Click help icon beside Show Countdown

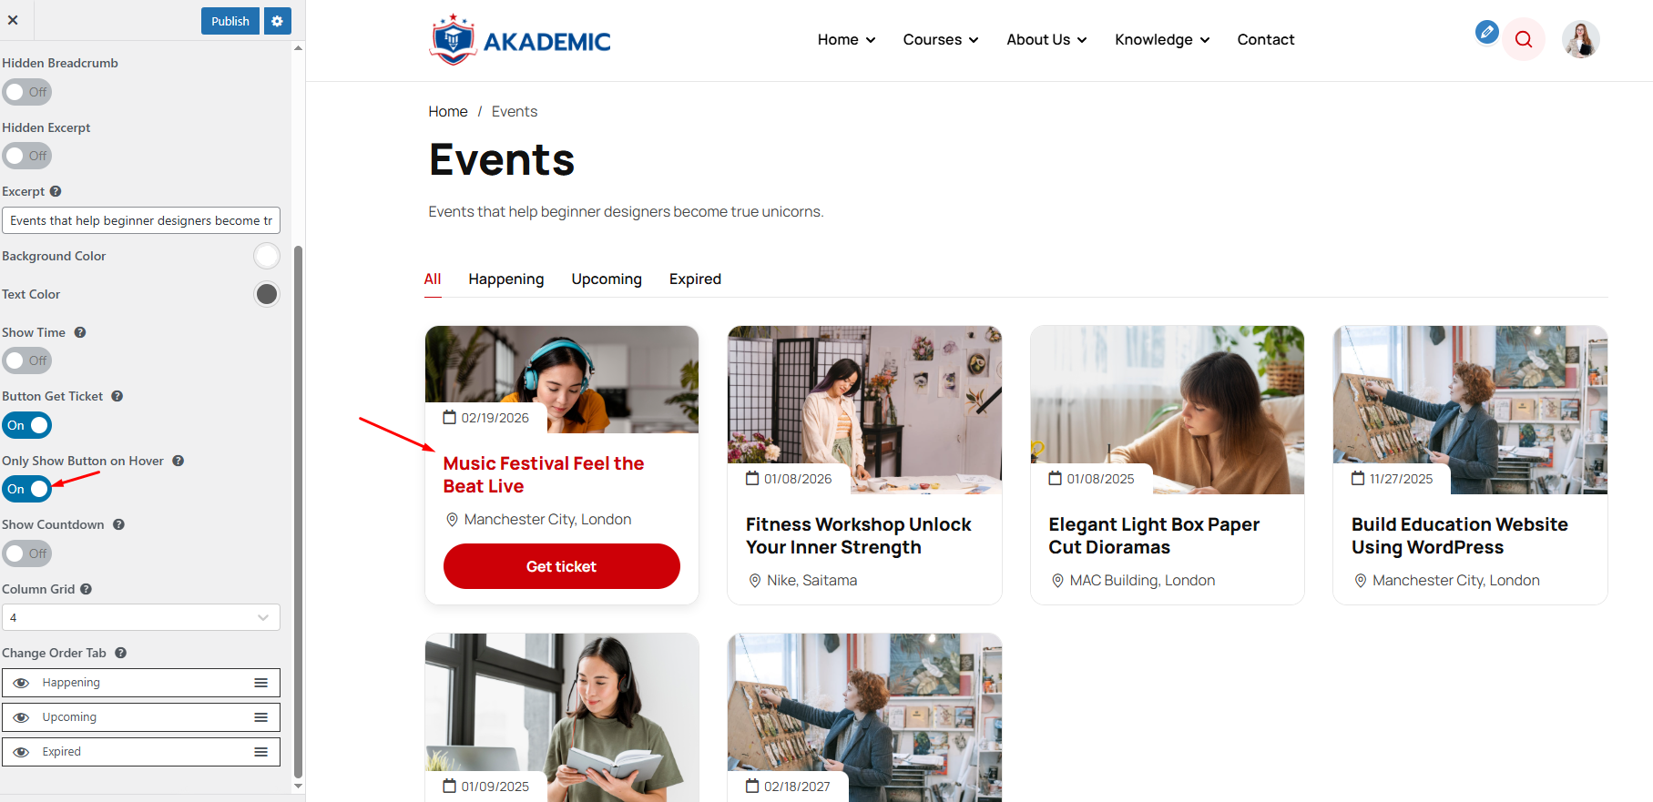click(118, 524)
